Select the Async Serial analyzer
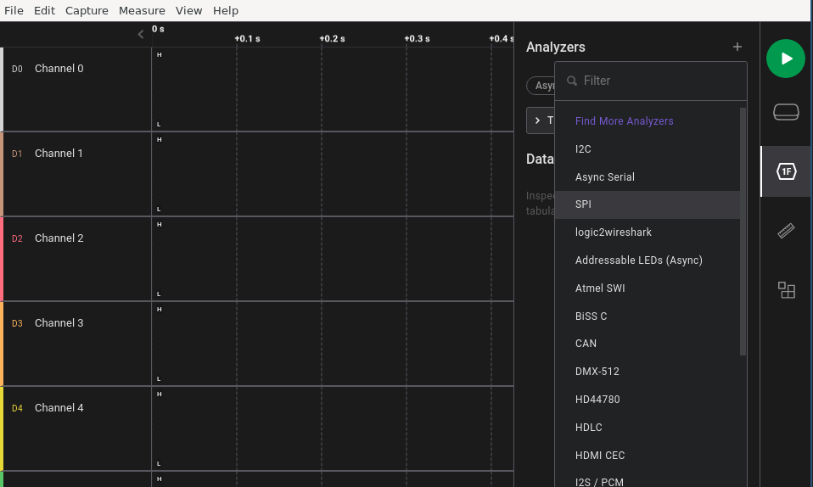Image resolution: width=813 pixels, height=487 pixels. tap(604, 177)
